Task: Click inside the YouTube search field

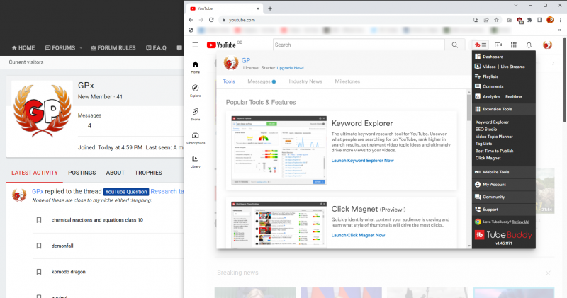Action: [x=358, y=45]
